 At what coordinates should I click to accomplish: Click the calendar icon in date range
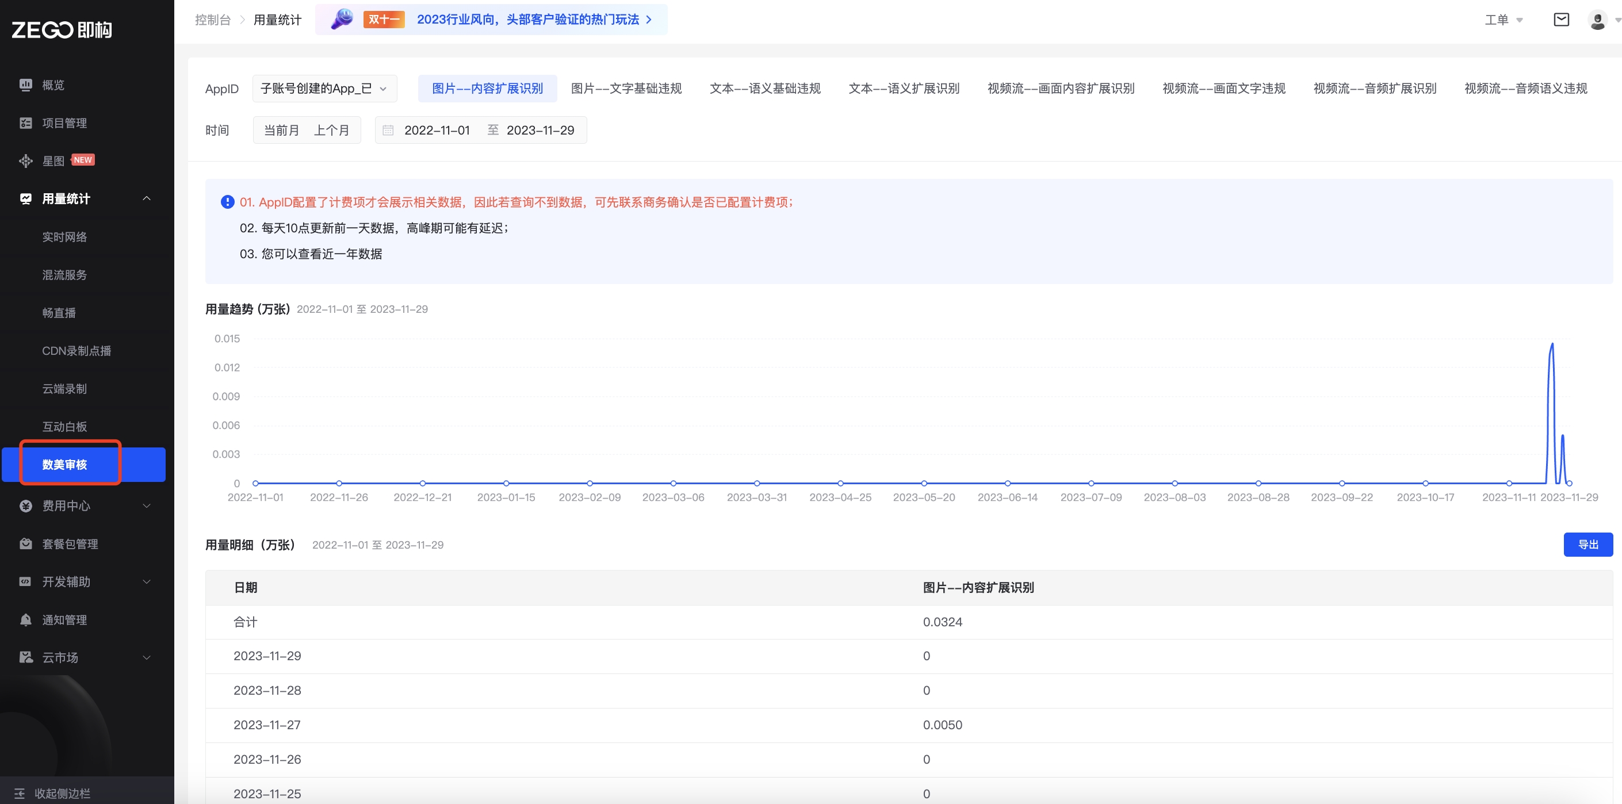388,131
